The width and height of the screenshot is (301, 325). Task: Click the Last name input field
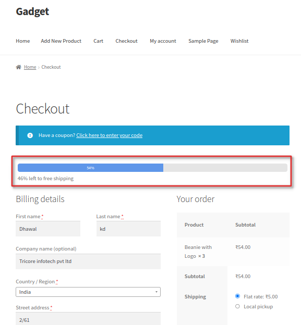click(x=128, y=229)
